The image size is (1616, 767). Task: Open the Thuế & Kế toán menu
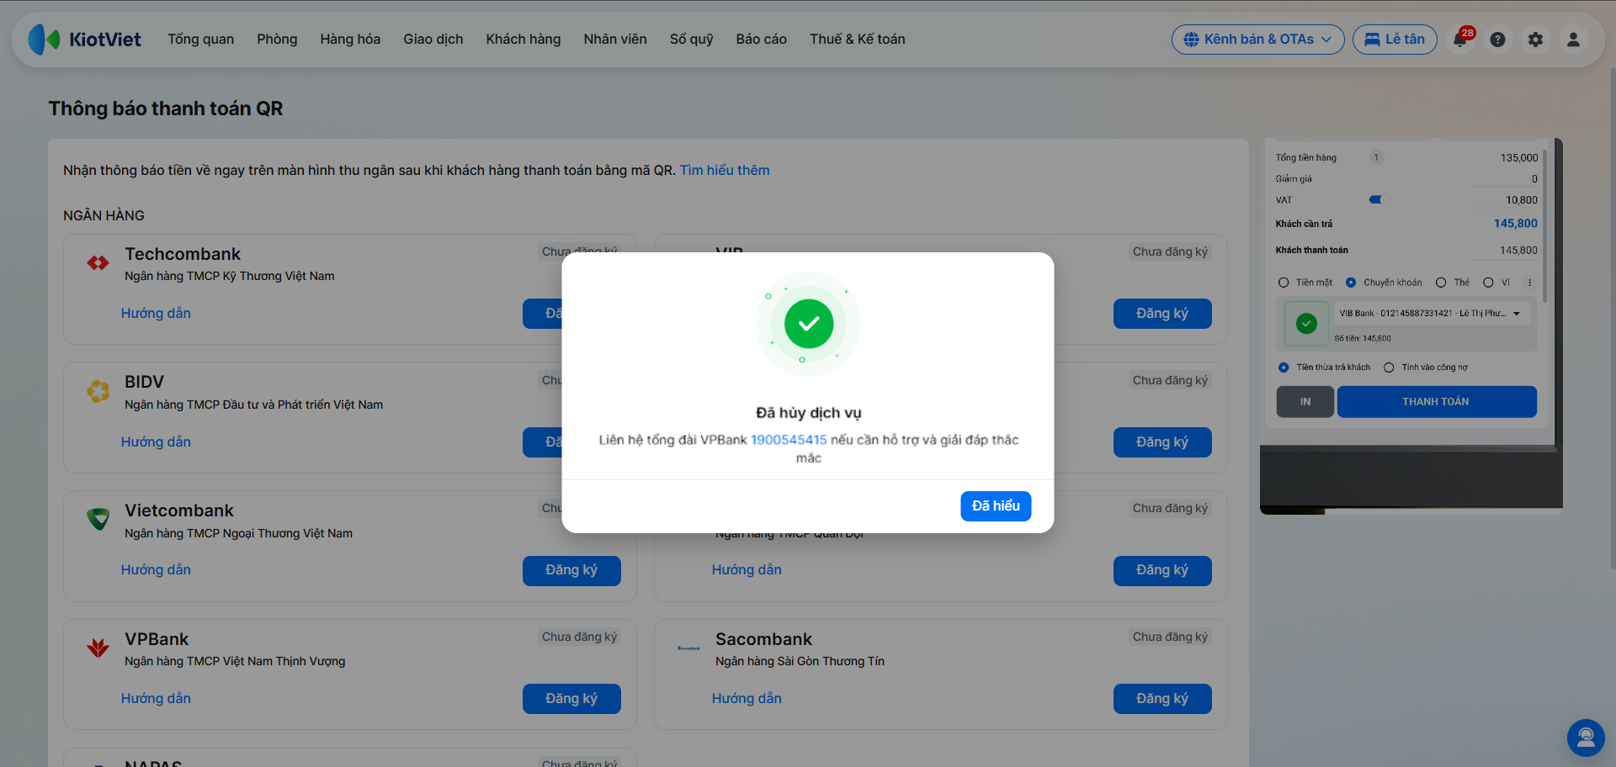858,40
